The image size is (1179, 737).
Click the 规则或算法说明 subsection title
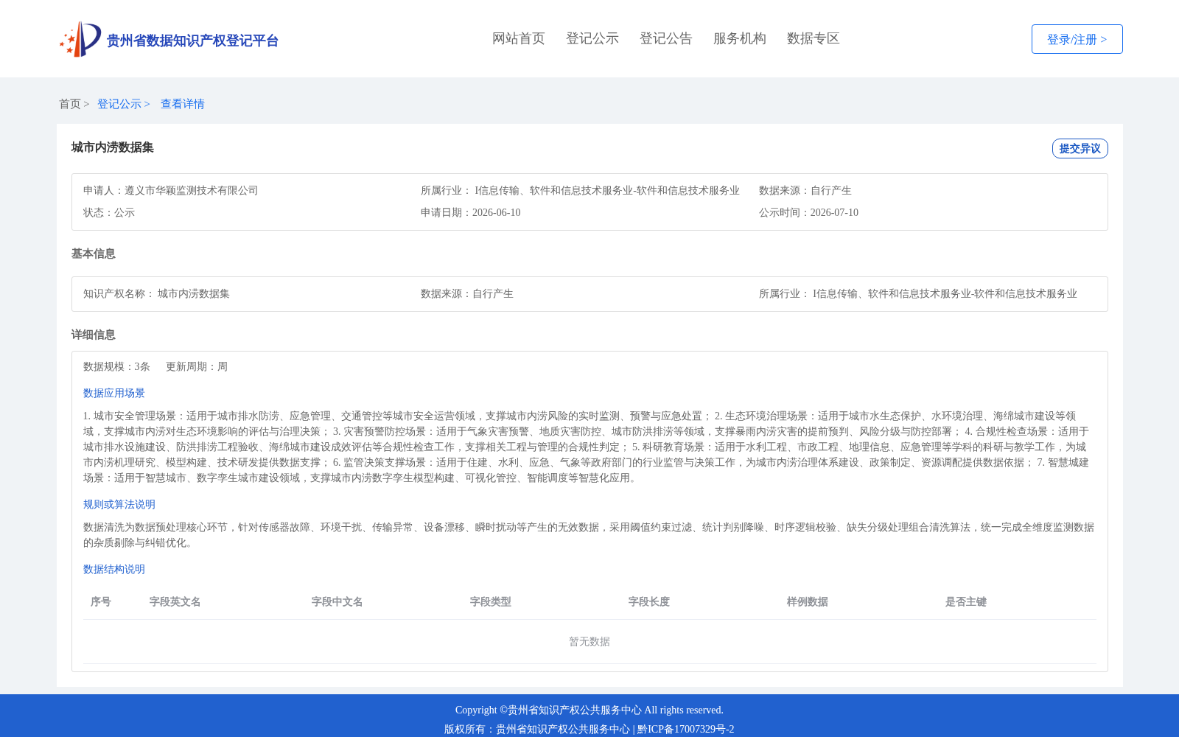[119, 504]
